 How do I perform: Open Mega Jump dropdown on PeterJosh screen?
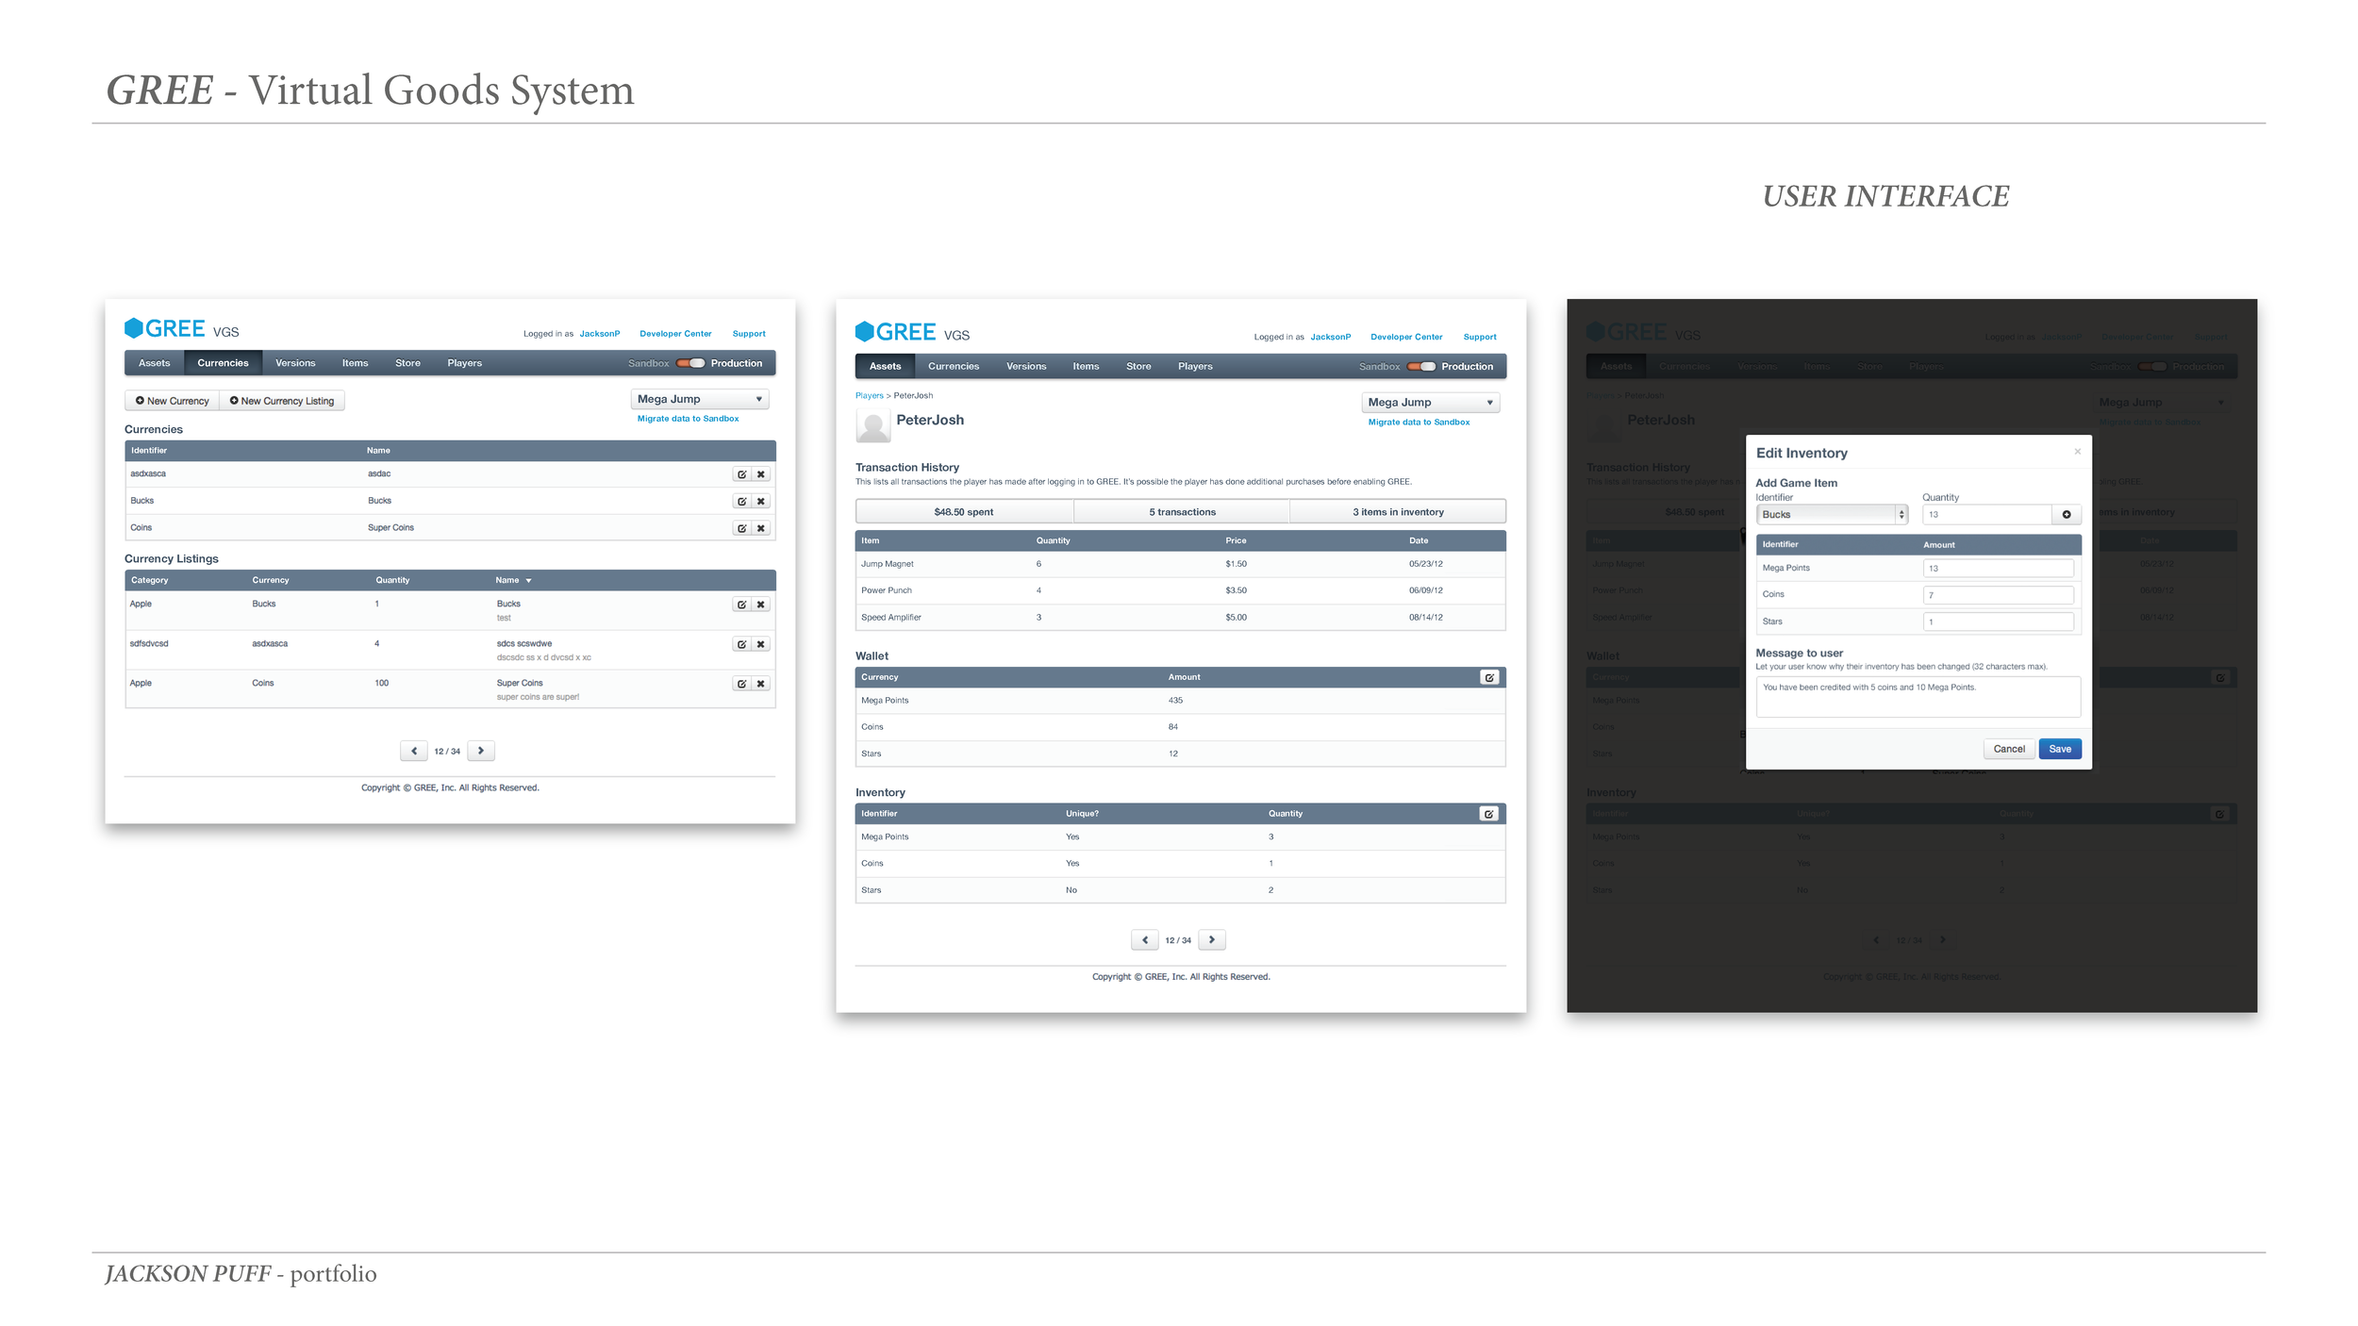pos(1431,403)
